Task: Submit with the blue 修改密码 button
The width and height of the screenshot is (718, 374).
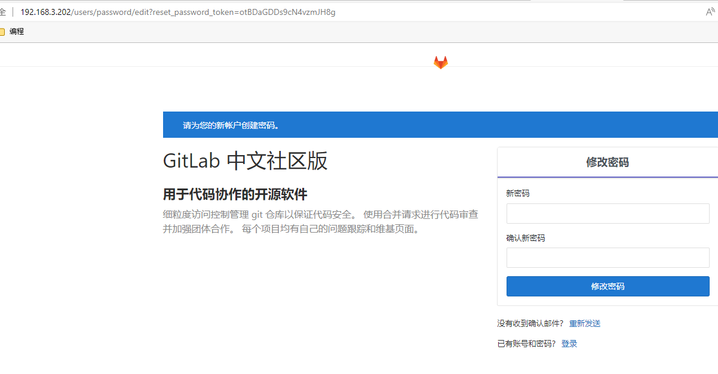Action: pos(607,286)
